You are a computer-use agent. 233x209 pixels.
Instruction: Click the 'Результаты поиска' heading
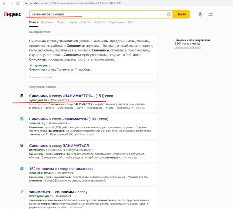click(42, 87)
